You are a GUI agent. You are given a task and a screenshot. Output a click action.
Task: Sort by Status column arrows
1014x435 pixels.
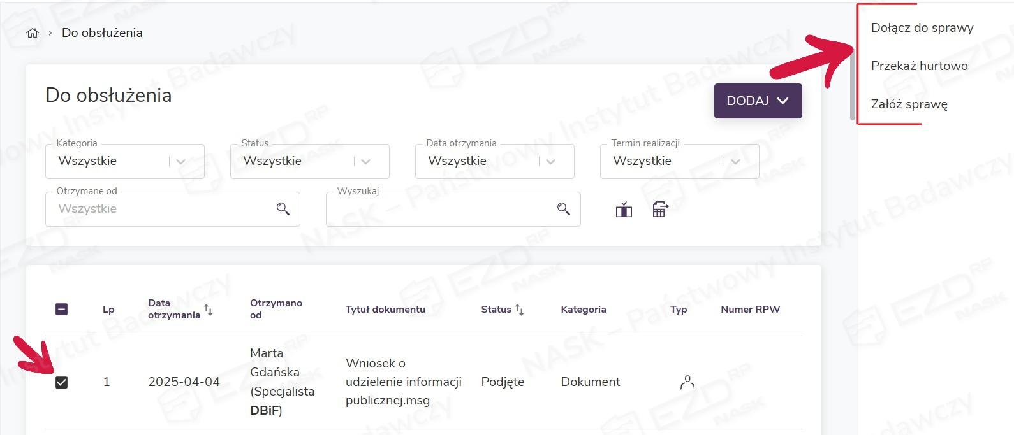520,310
